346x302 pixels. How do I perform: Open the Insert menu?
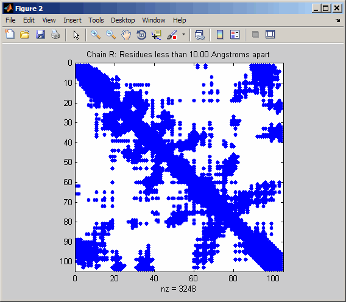(x=72, y=20)
